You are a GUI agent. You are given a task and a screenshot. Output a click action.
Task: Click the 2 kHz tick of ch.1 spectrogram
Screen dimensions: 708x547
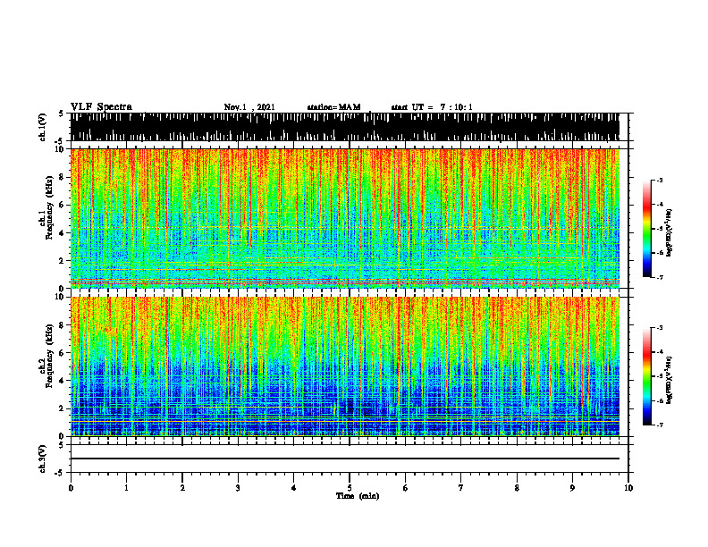[x=63, y=260]
